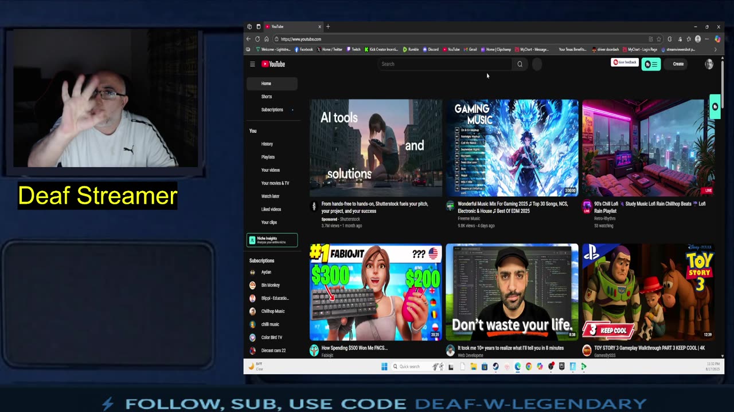Click the taskbar Quick search box
734x412 pixels.
(x=419, y=367)
